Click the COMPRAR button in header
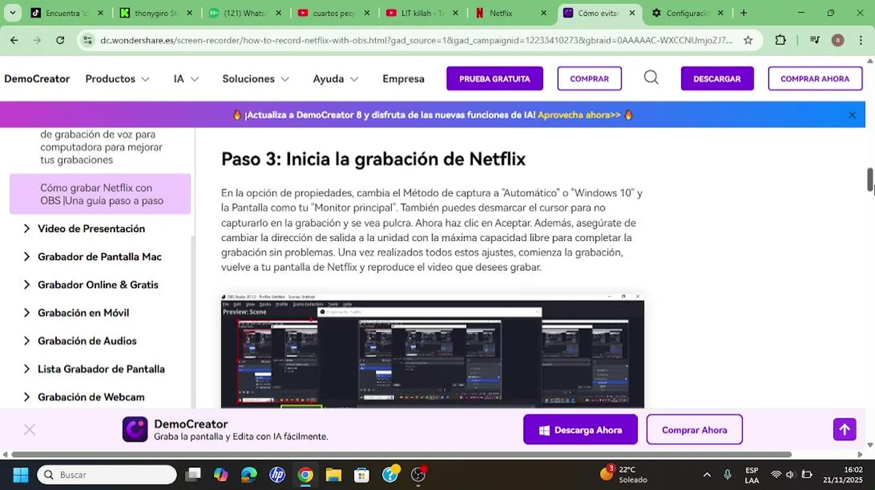Screen dimensions: 875x490 point(589,78)
